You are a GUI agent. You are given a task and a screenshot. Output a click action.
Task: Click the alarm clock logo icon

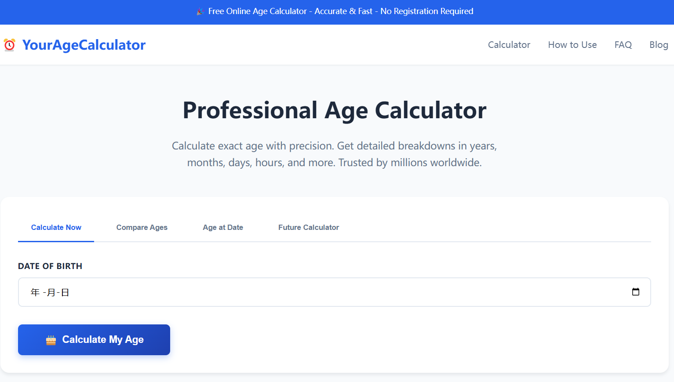tap(9, 45)
